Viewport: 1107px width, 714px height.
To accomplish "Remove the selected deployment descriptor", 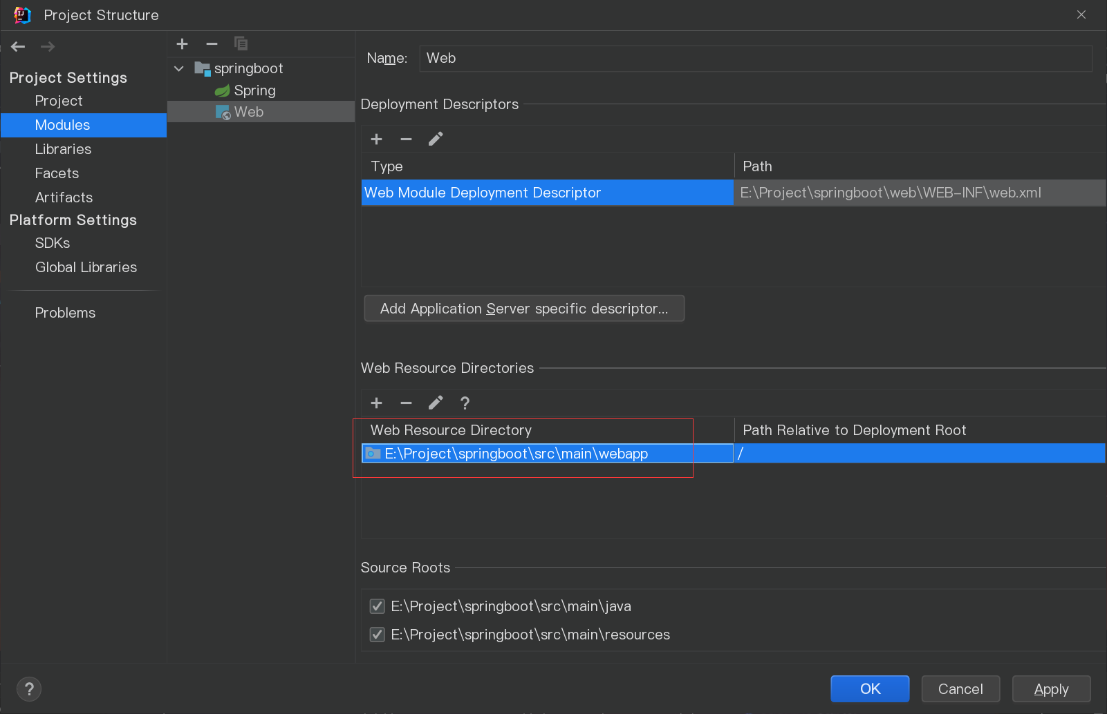I will click(407, 139).
